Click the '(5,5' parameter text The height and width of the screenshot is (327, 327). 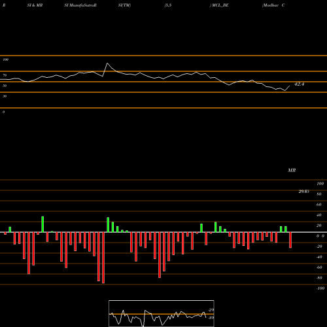click(168, 5)
